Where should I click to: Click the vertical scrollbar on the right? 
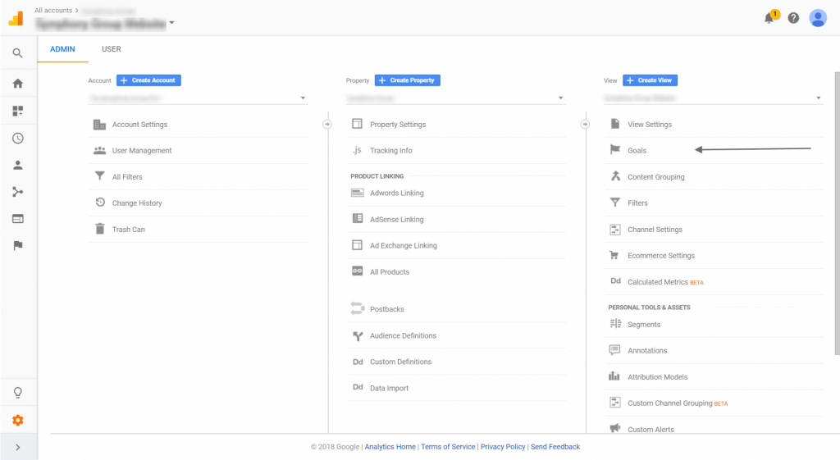[836, 213]
